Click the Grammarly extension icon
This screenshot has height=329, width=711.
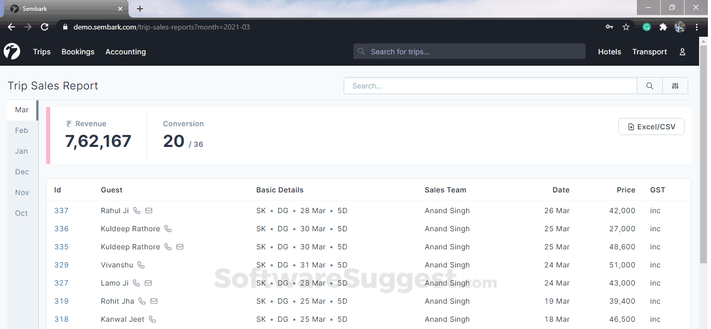click(646, 26)
